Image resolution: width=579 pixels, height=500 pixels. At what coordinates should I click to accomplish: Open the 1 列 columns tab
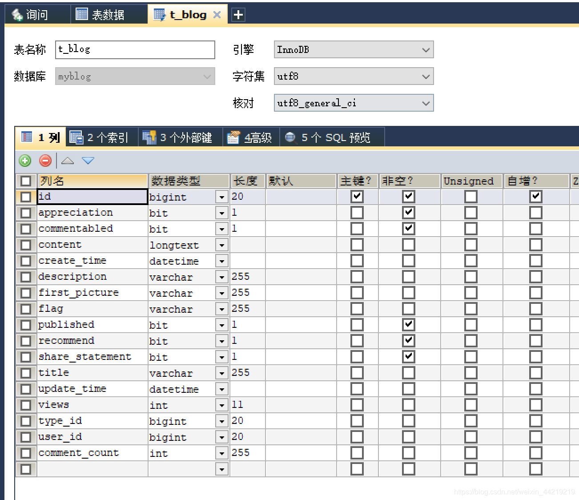(41, 137)
